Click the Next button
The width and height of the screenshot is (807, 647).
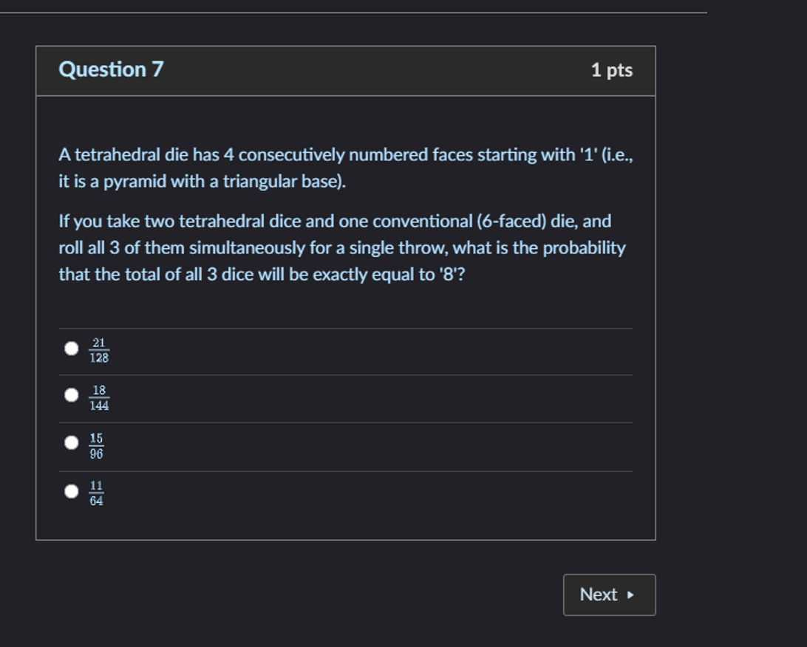(608, 595)
